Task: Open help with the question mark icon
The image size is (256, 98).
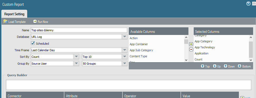Action: (x=248, y=4)
